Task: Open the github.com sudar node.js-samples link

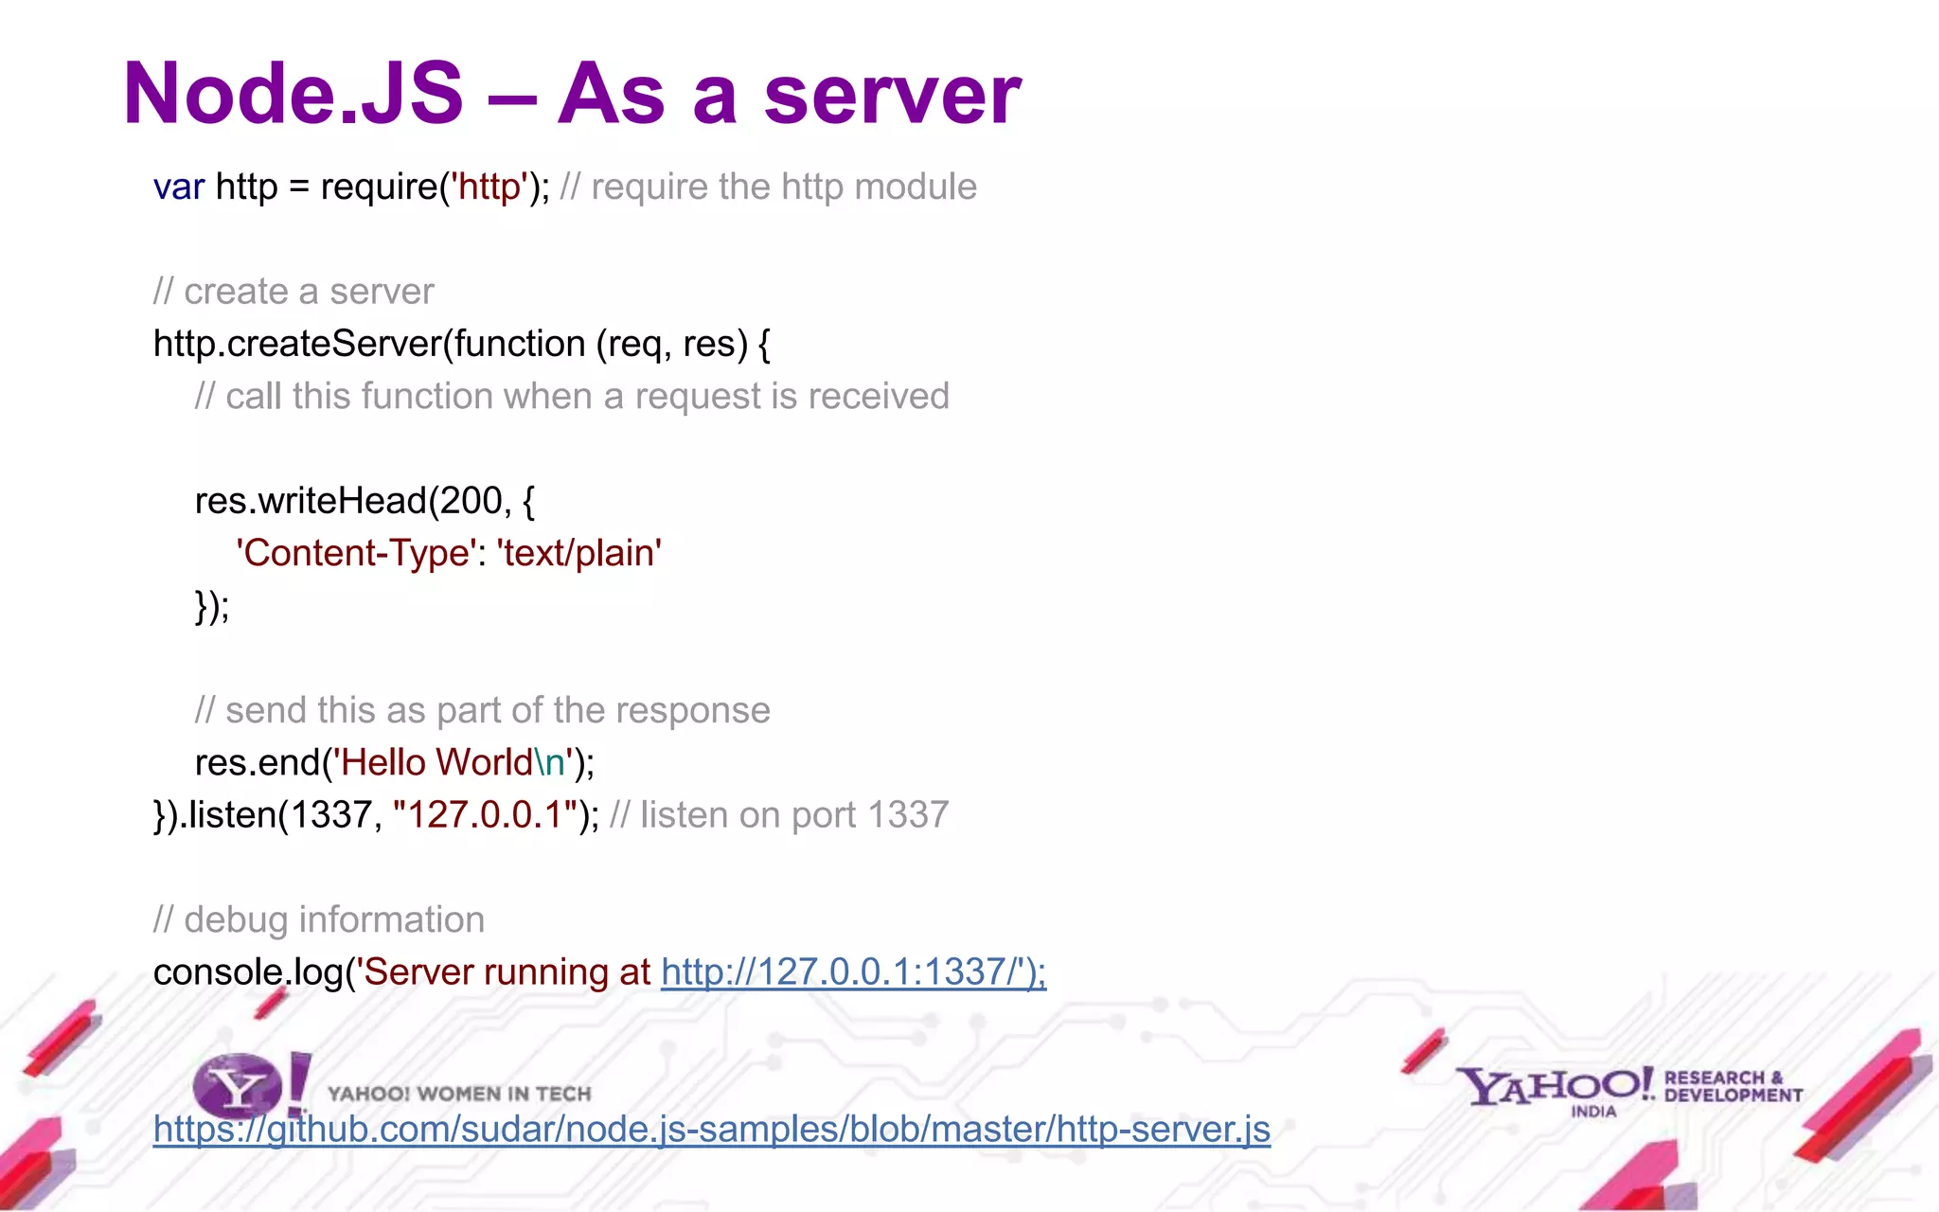Action: (712, 1130)
